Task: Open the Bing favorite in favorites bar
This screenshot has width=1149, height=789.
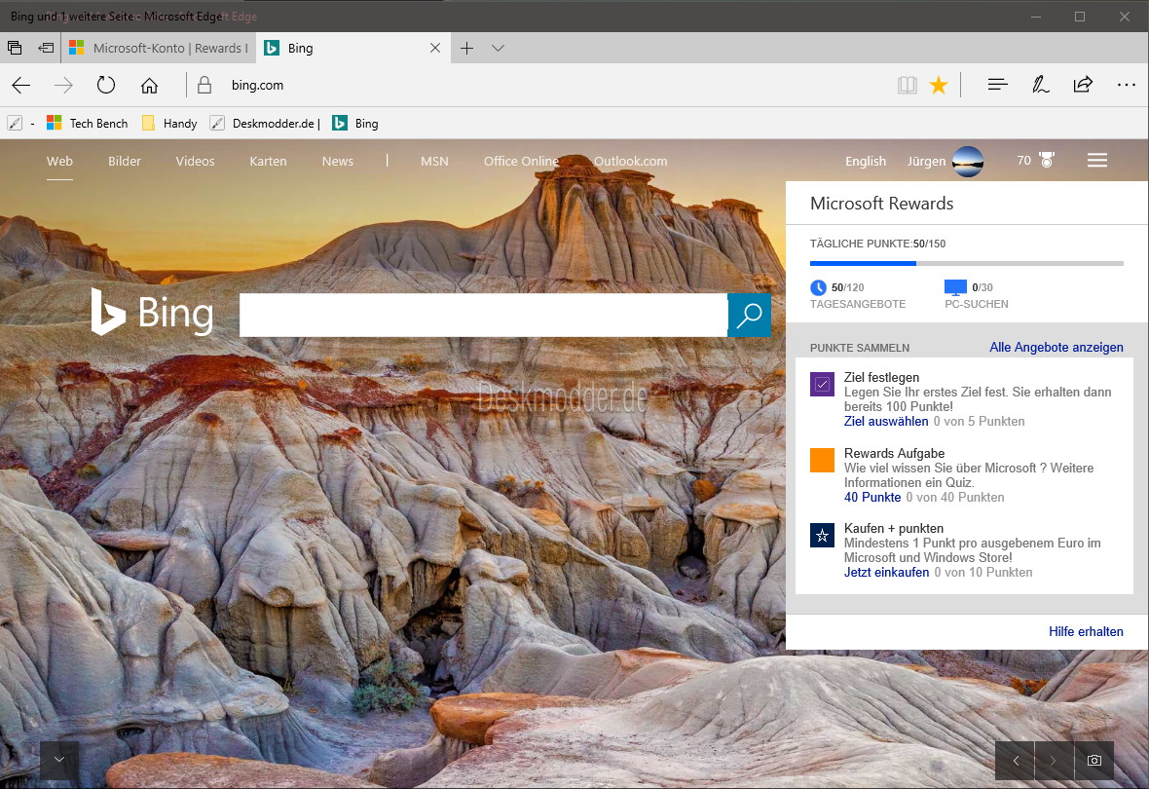Action: pyautogui.click(x=355, y=123)
